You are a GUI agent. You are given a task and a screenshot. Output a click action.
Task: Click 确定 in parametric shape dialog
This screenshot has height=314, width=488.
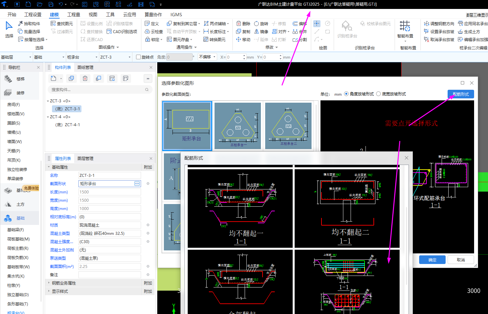[x=432, y=260]
